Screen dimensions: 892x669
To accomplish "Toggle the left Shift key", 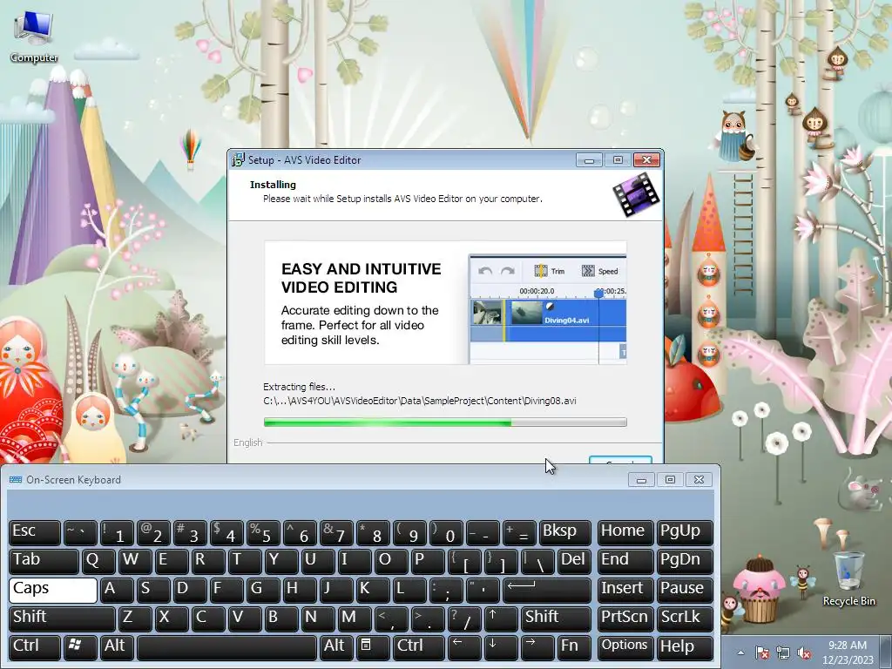I will click(x=62, y=618).
